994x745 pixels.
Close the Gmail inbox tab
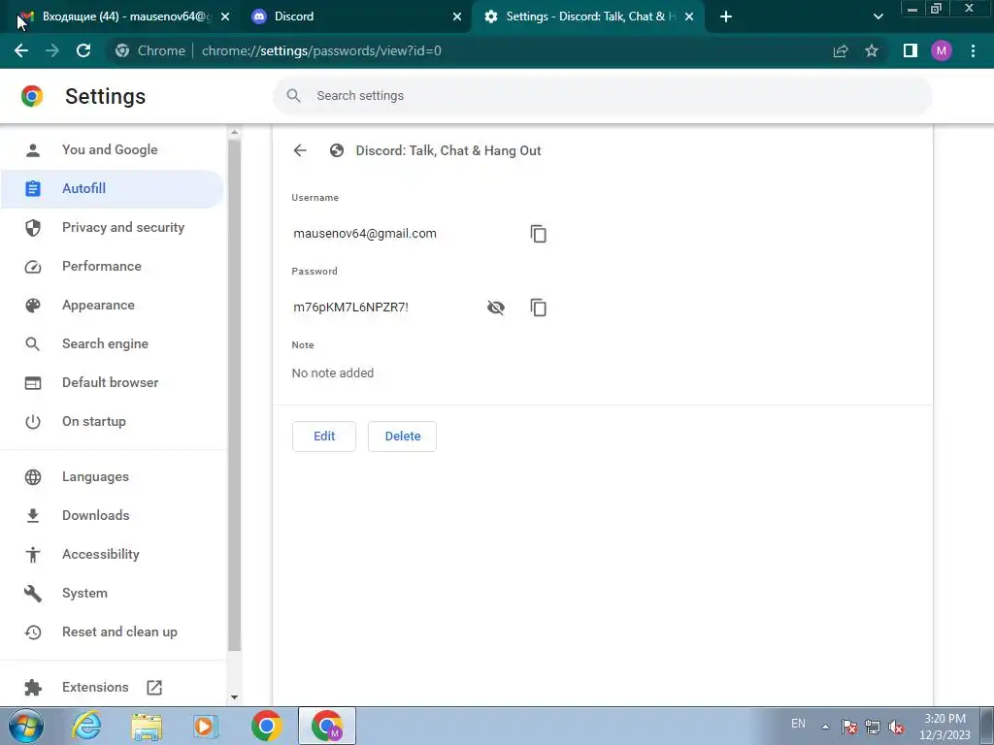click(x=225, y=16)
